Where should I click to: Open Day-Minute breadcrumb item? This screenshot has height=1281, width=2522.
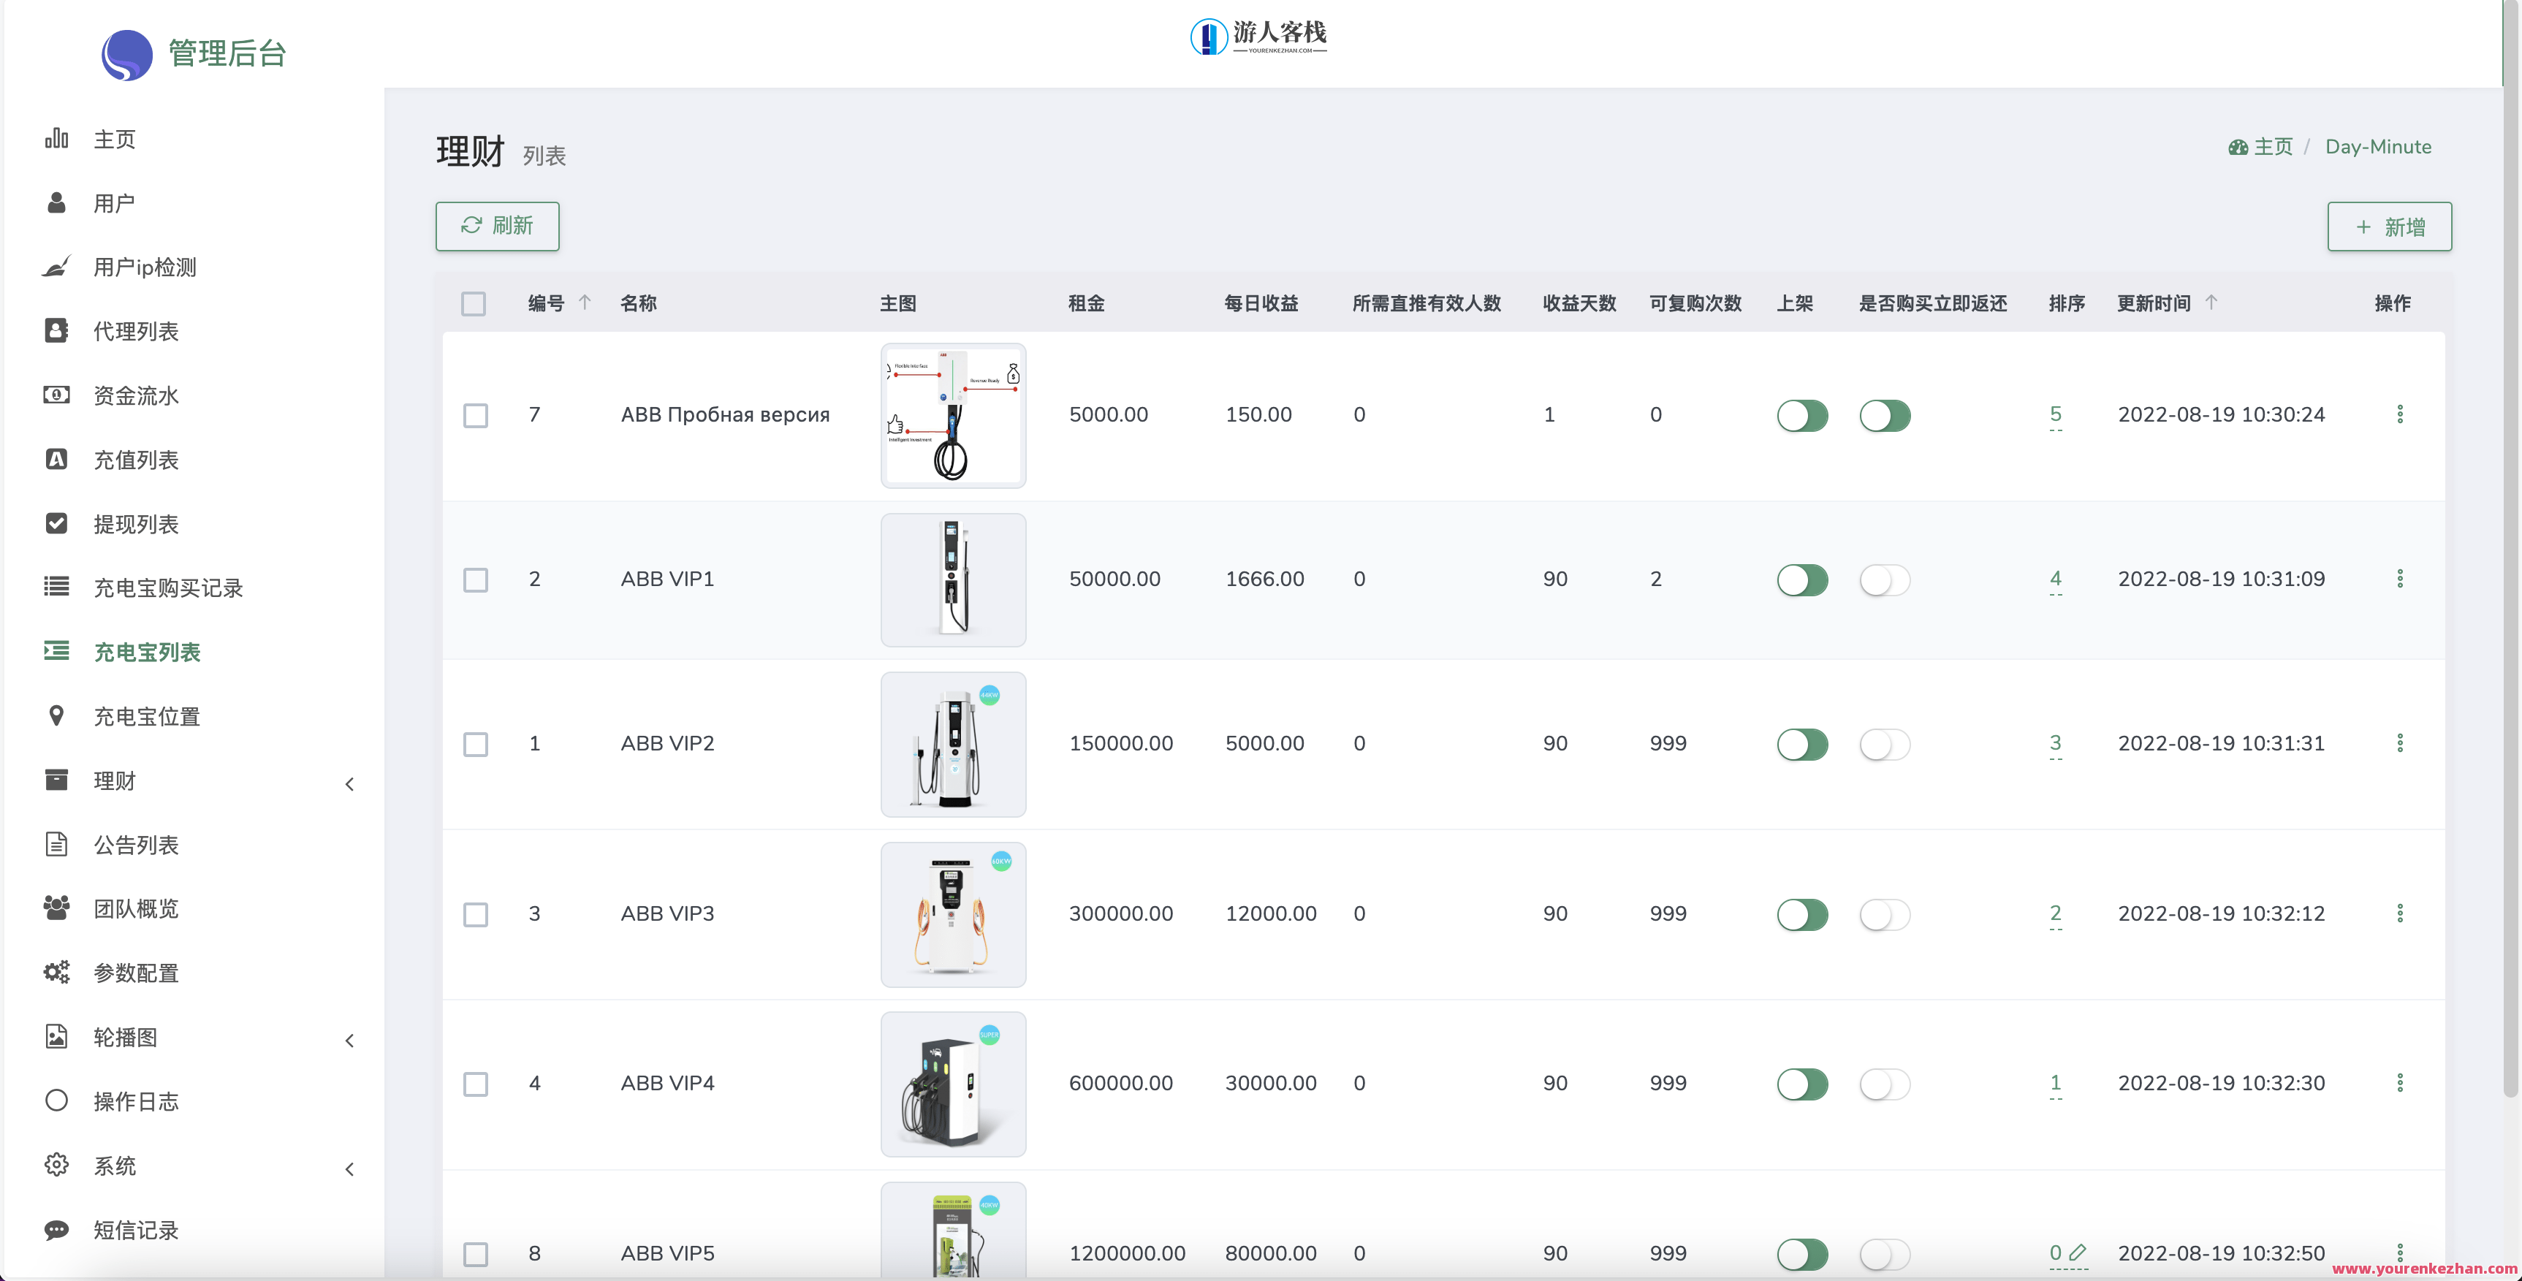[2379, 146]
